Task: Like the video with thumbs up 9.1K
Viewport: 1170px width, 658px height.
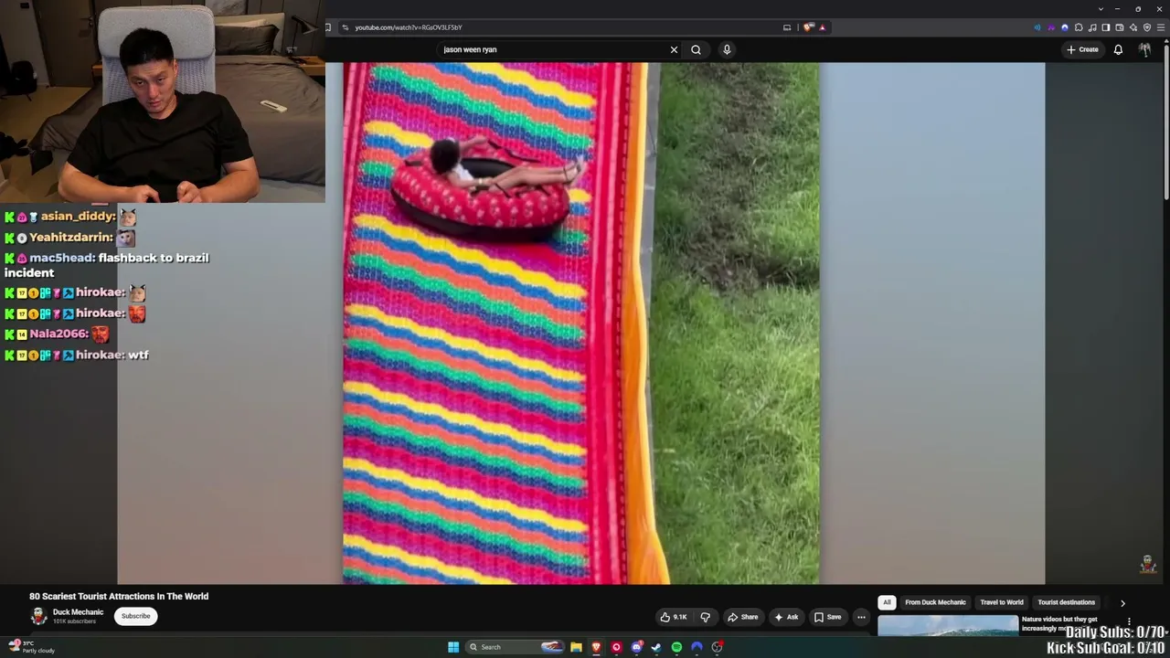Action: tap(674, 617)
